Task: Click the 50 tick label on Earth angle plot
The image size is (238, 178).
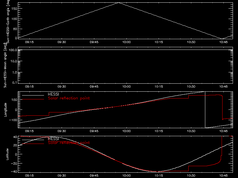Action: pos(15,29)
